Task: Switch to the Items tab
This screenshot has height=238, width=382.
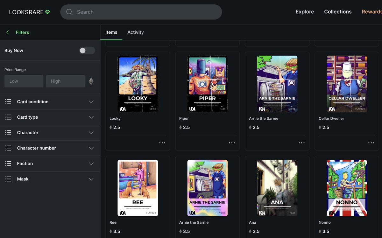Action: 111,32
